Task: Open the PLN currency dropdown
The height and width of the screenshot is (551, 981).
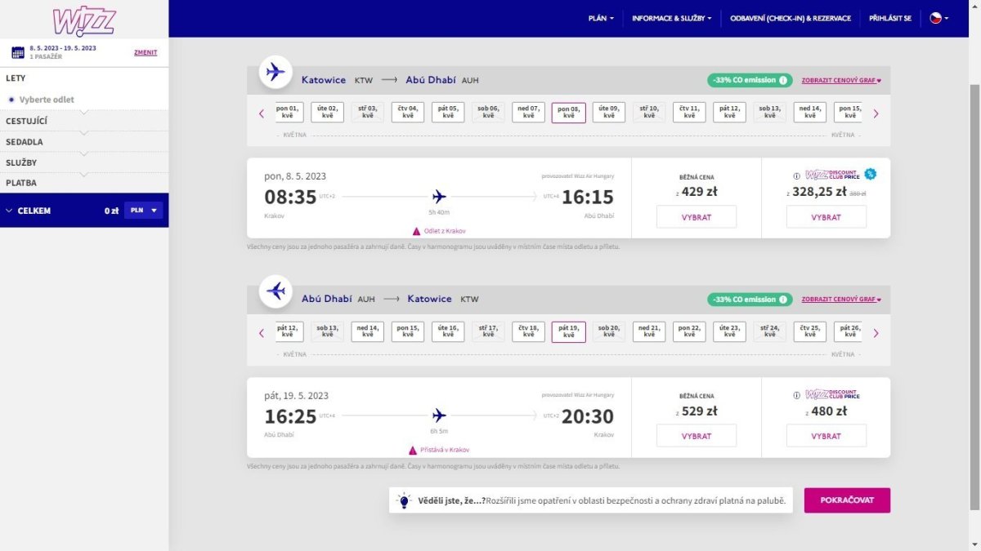Action: coord(143,211)
